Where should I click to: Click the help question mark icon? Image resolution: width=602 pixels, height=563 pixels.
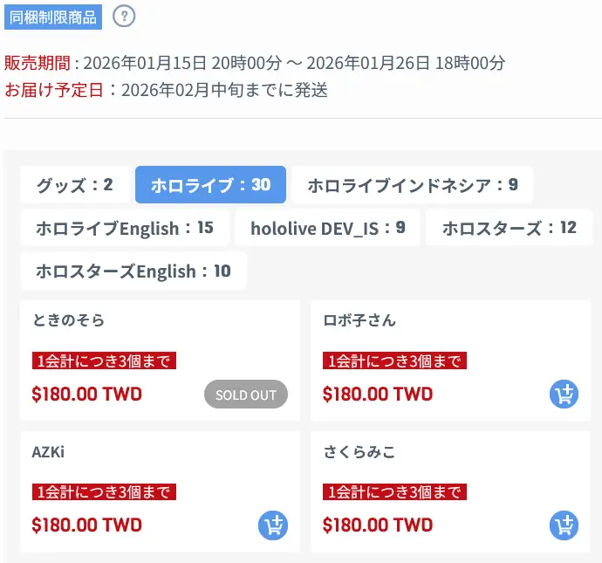pyautogui.click(x=126, y=16)
